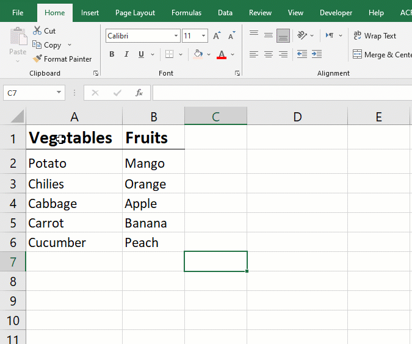
Task: Click the Decrease Font Size icon
Action: click(231, 35)
